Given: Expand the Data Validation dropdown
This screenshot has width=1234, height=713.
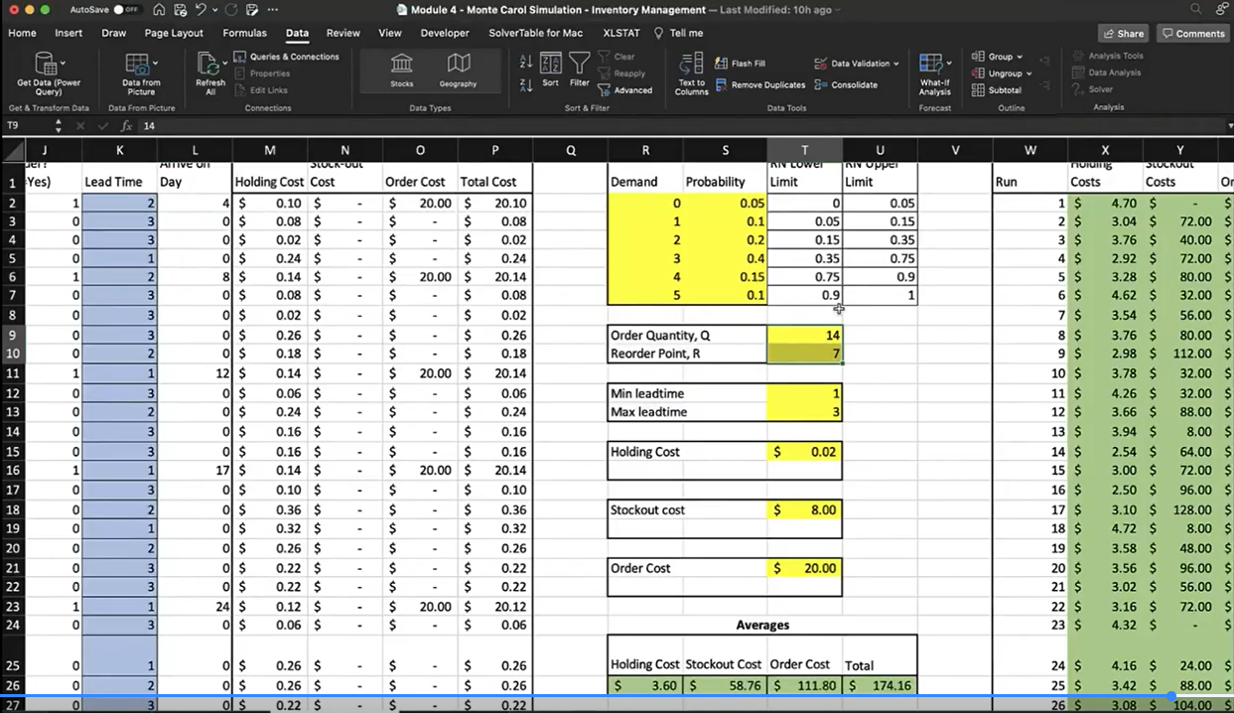Looking at the screenshot, I should (895, 64).
